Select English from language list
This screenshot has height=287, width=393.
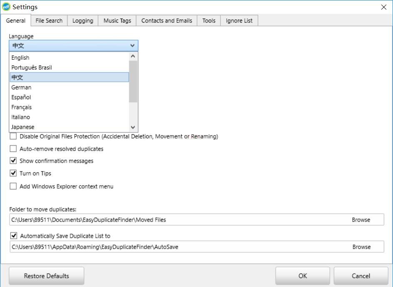pos(20,58)
